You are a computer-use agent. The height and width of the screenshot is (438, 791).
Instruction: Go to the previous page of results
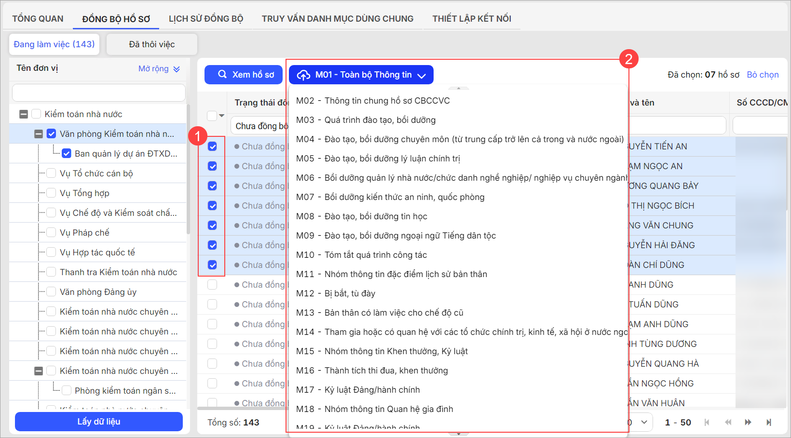click(x=728, y=422)
